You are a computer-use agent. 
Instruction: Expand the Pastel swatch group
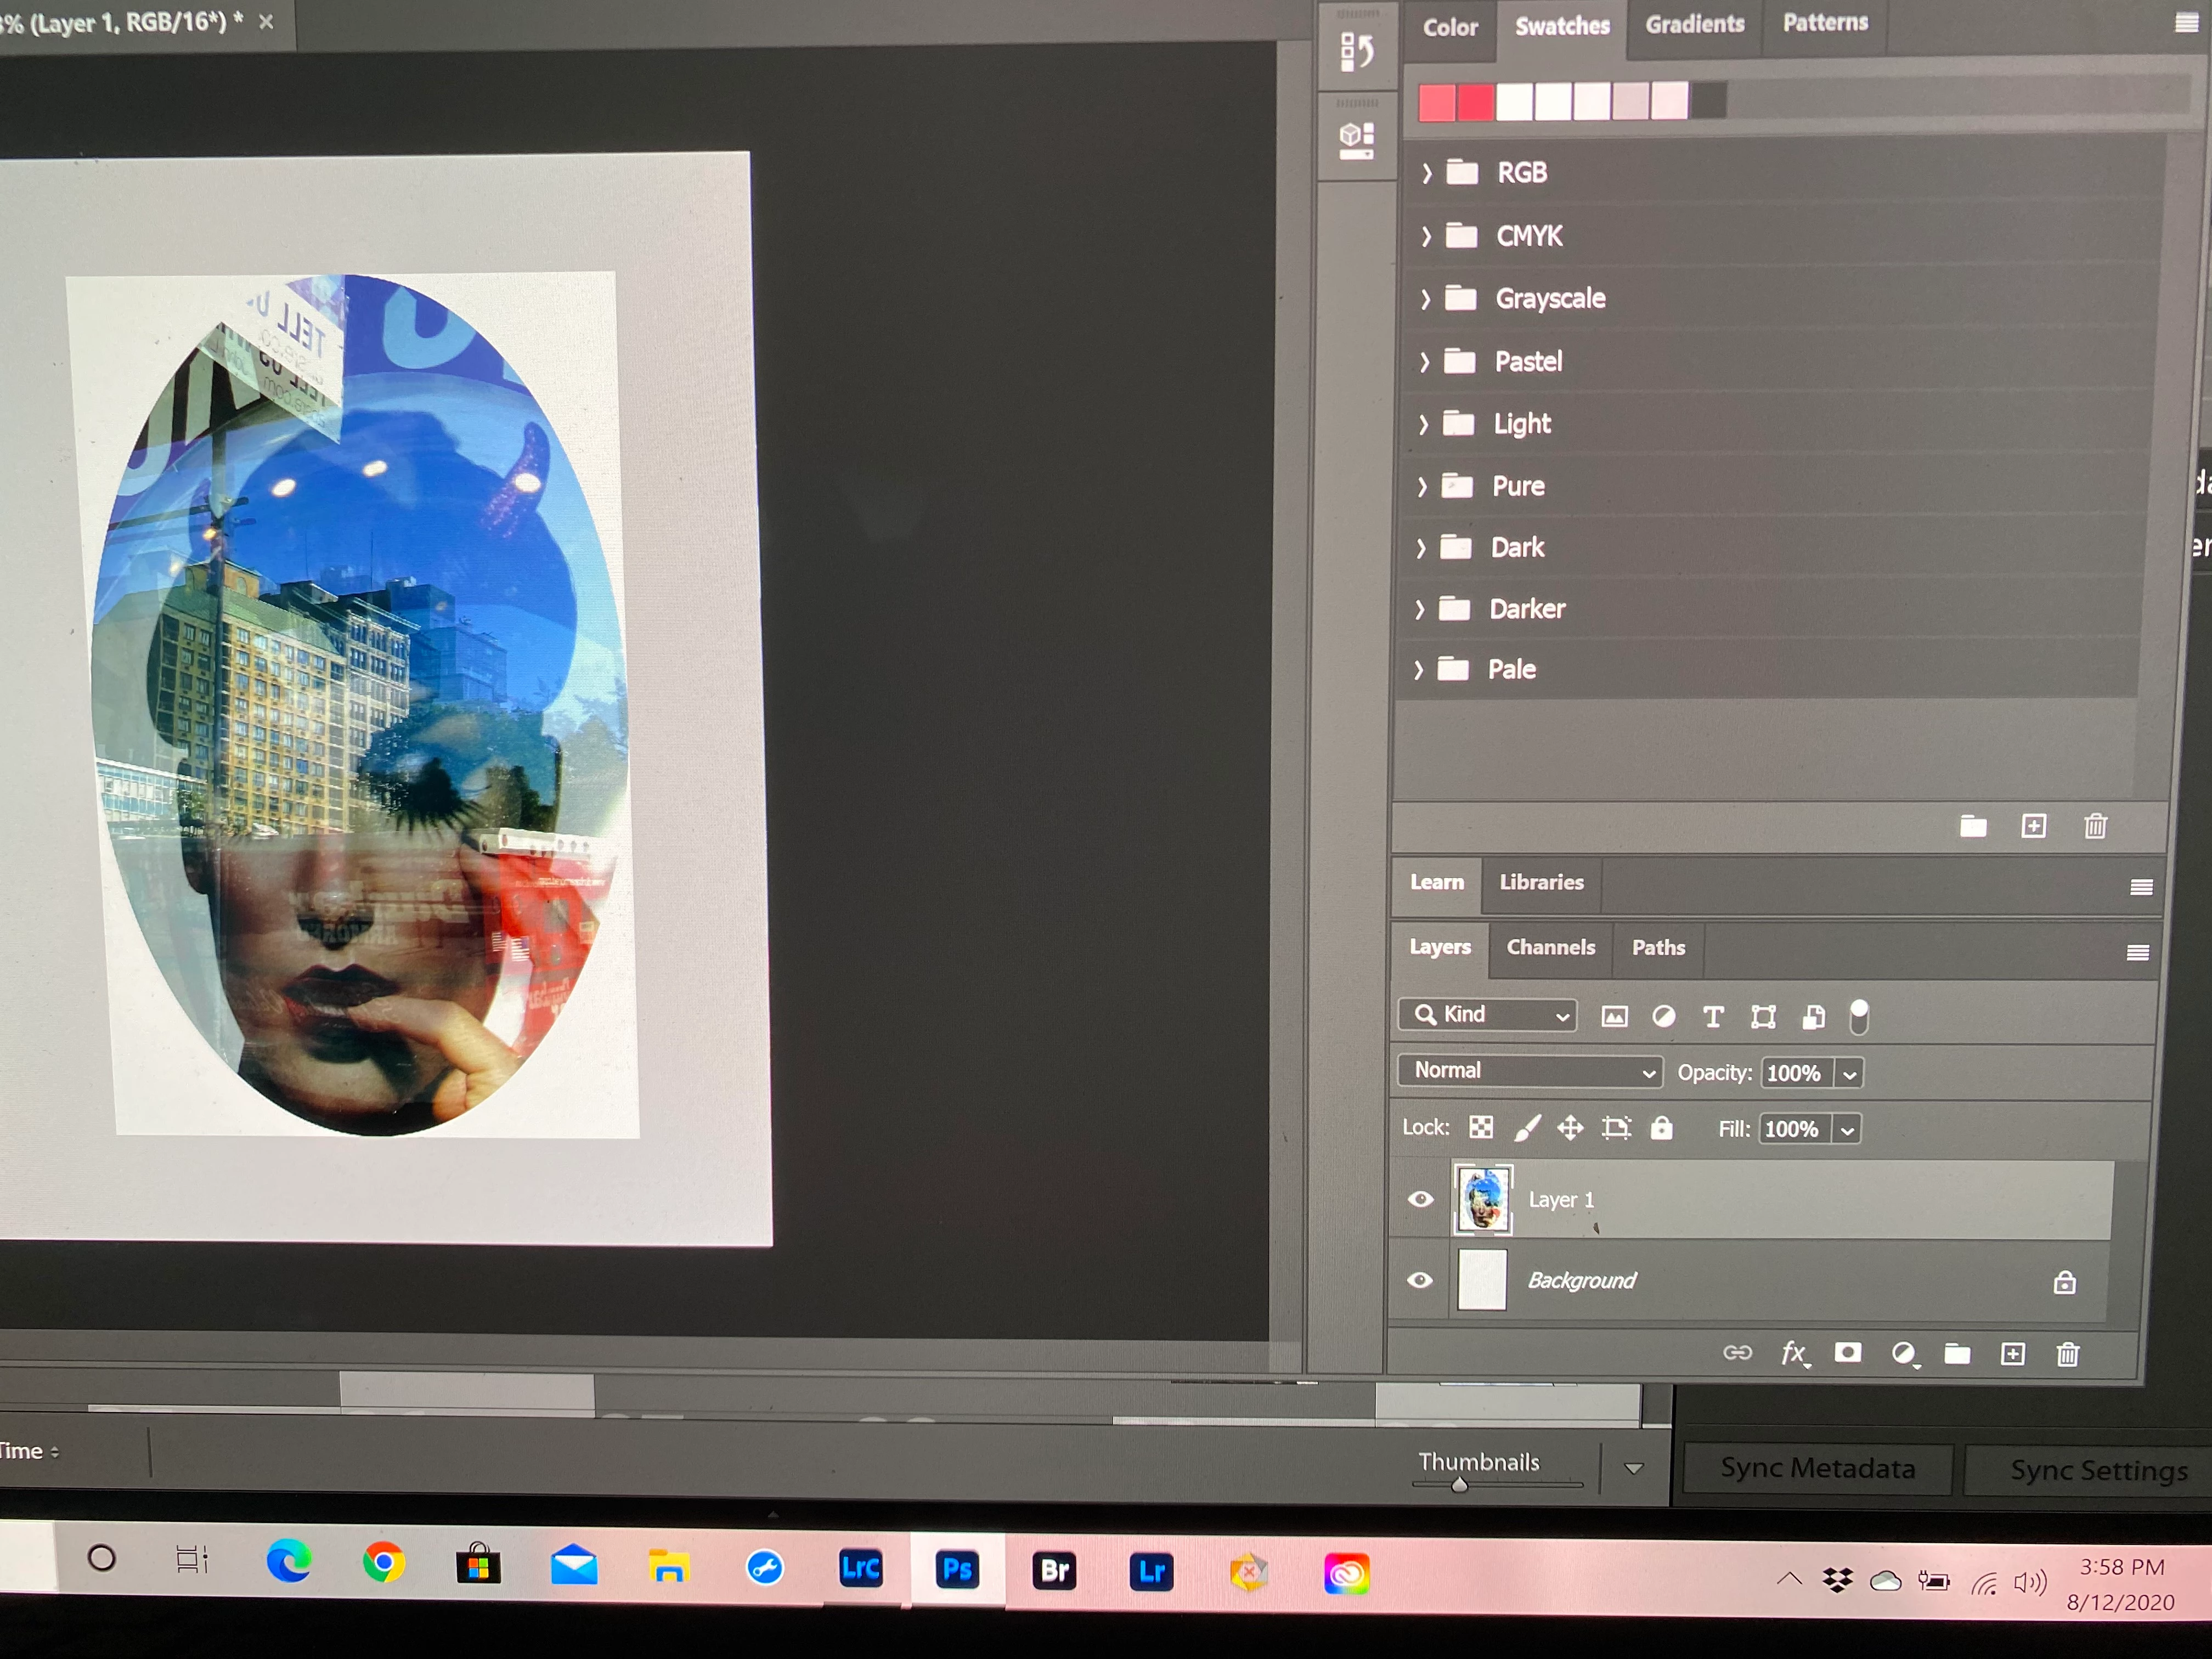click(1425, 361)
